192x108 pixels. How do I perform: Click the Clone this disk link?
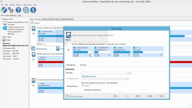coord(42,49)
